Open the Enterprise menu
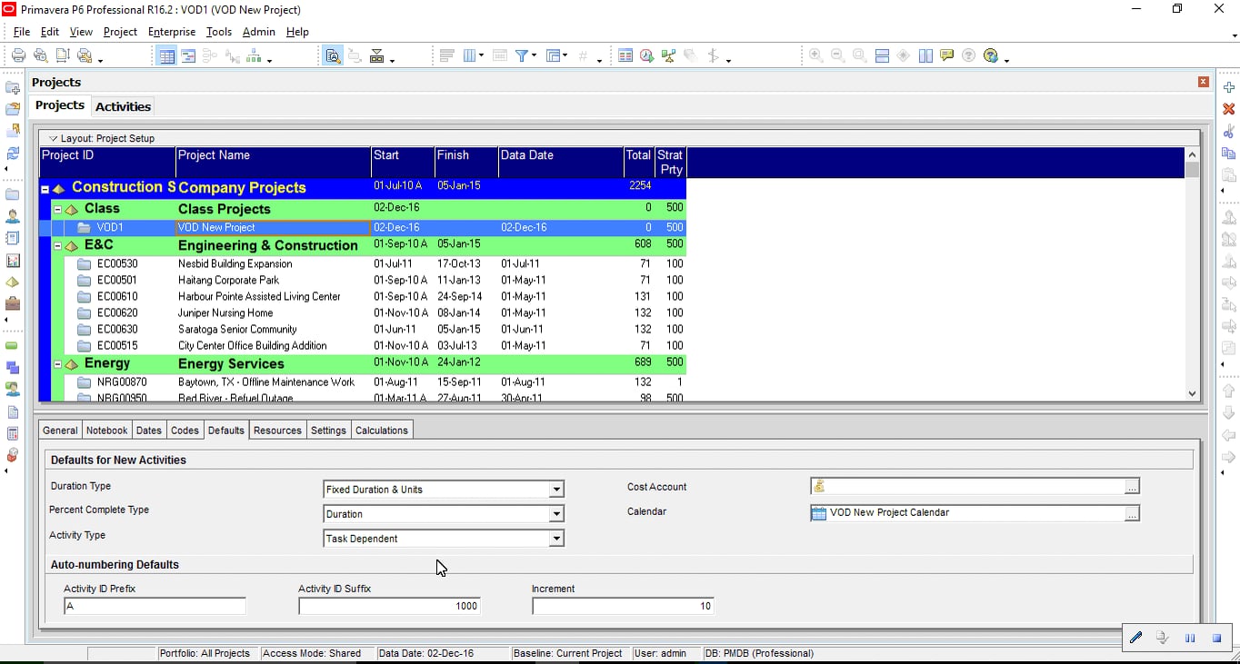Viewport: 1240px width, 664px height. click(172, 32)
